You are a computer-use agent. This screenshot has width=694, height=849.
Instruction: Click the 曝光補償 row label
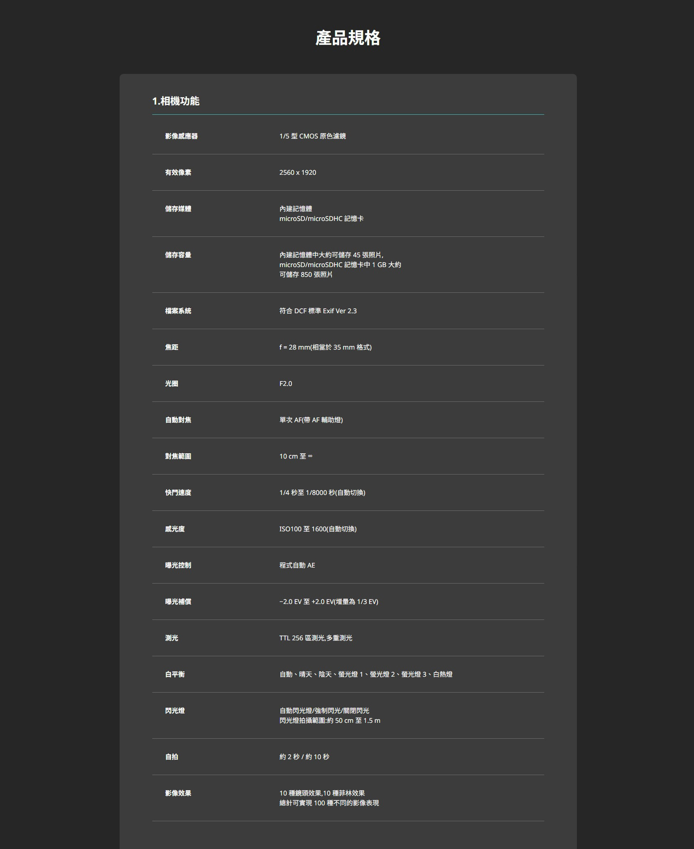point(178,602)
